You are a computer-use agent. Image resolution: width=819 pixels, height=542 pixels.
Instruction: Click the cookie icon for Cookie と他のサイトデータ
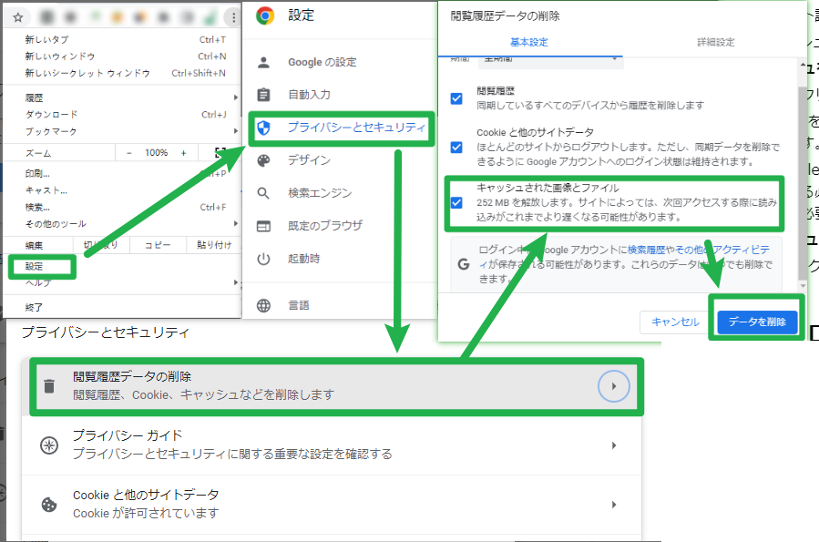(49, 504)
